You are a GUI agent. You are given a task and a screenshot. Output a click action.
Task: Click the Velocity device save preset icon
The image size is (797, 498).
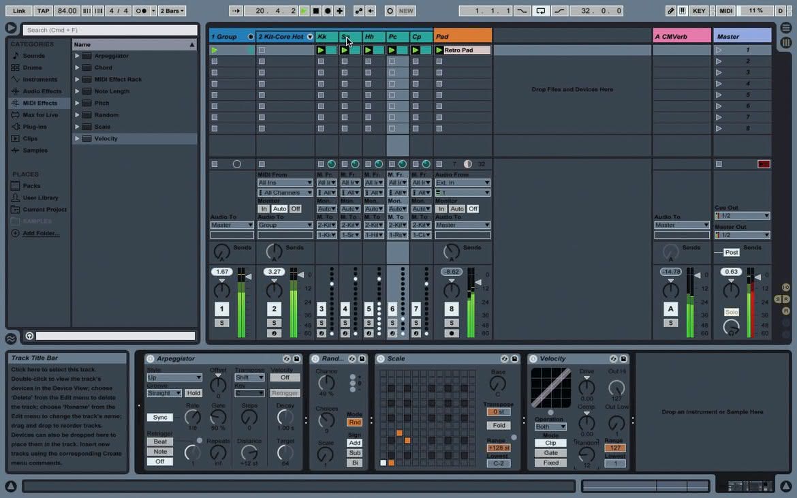point(623,359)
